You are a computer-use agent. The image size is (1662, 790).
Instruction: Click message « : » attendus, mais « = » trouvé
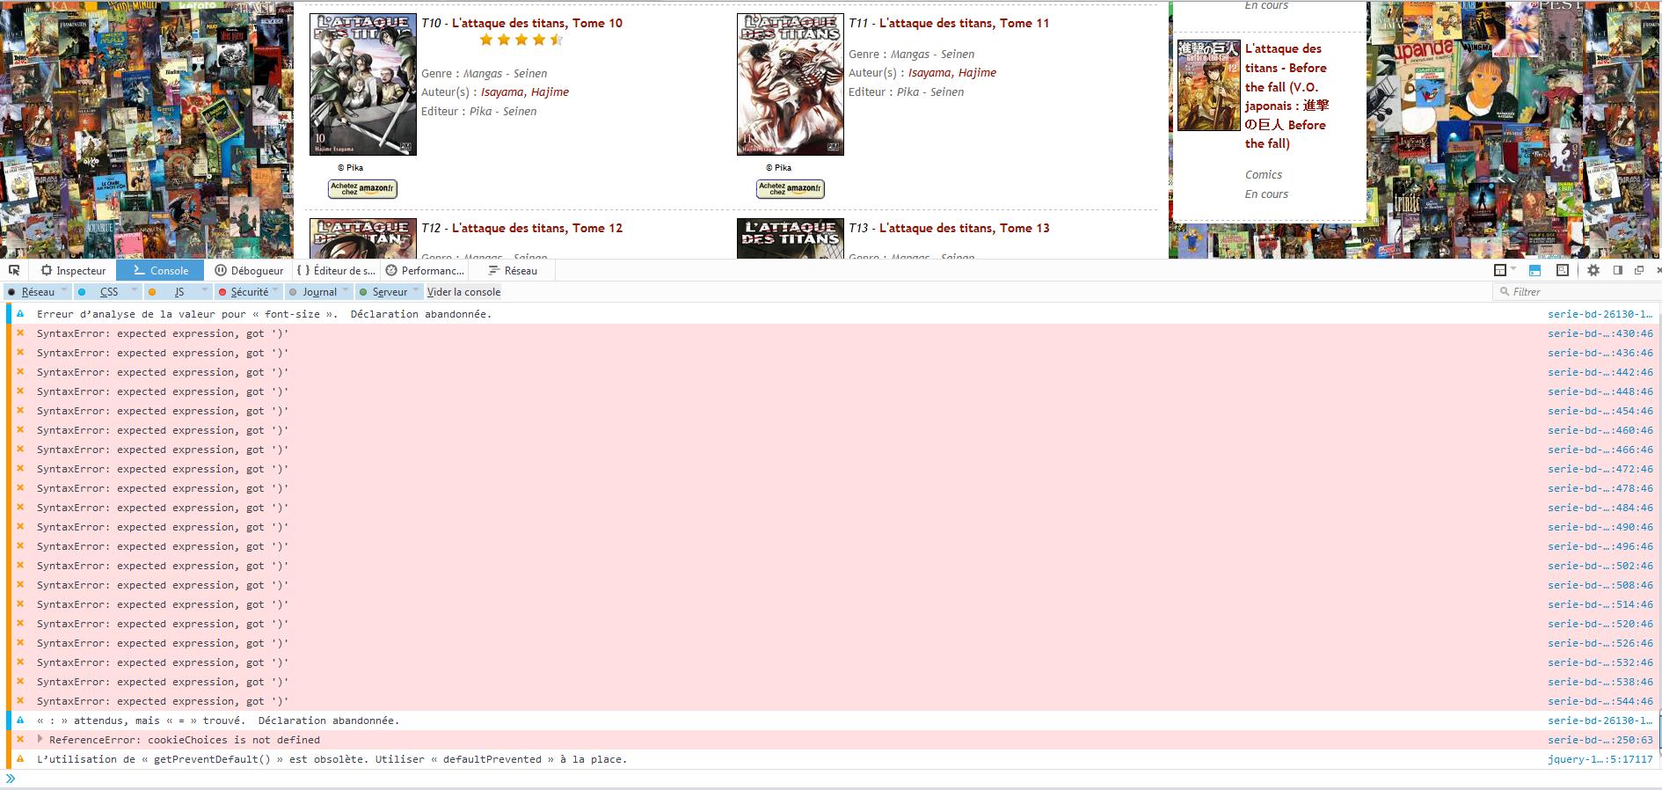point(218,721)
